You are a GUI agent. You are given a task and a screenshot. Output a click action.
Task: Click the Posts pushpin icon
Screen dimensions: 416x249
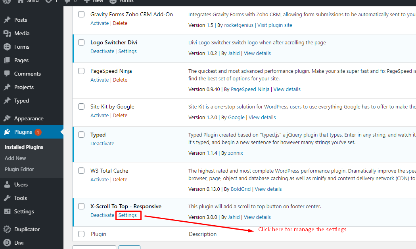coord(7,20)
